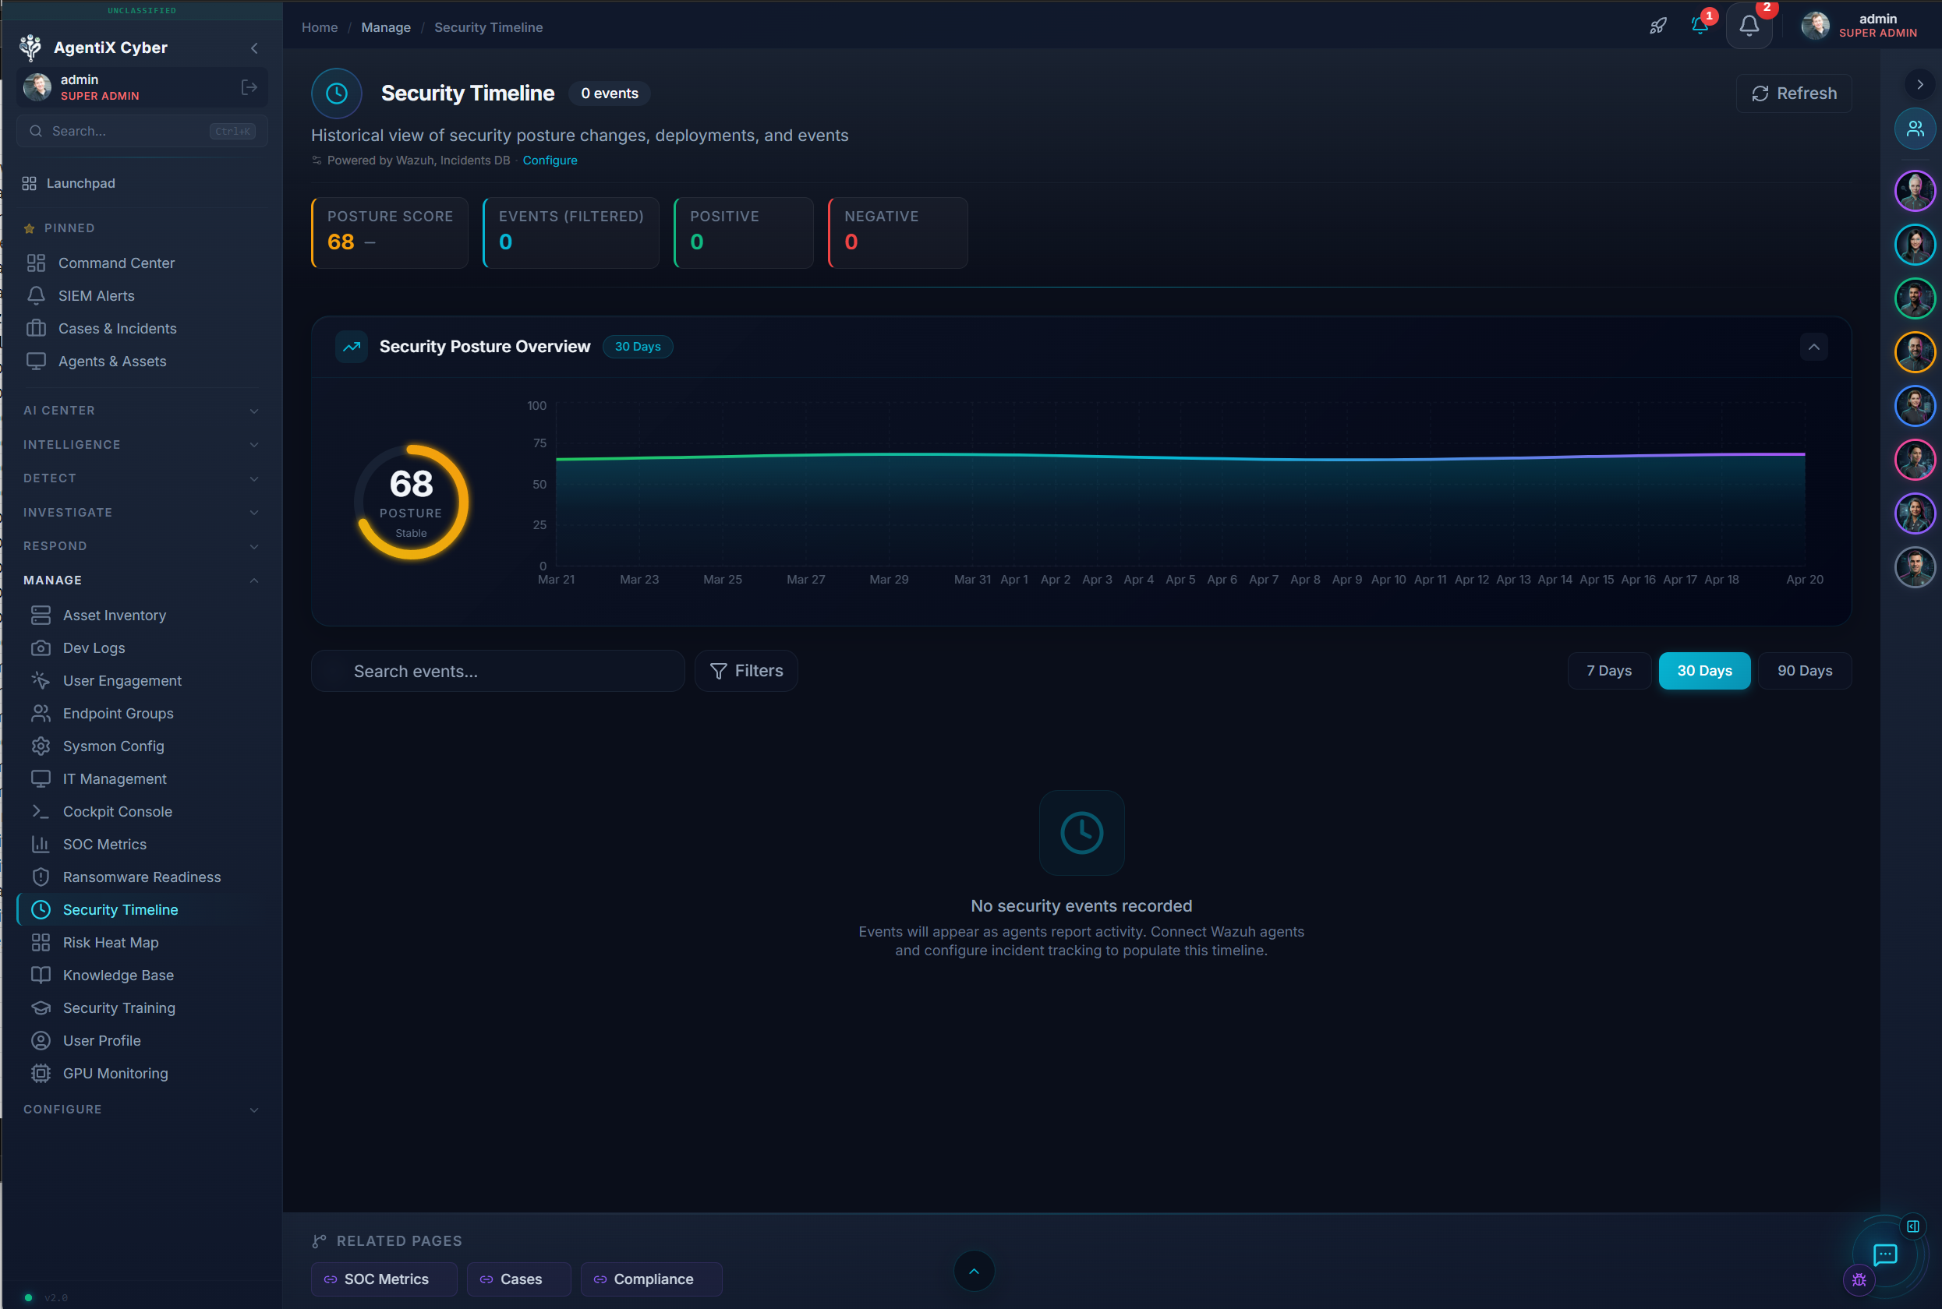Click the rocket launch icon in header
This screenshot has height=1309, width=1942.
pyautogui.click(x=1658, y=26)
